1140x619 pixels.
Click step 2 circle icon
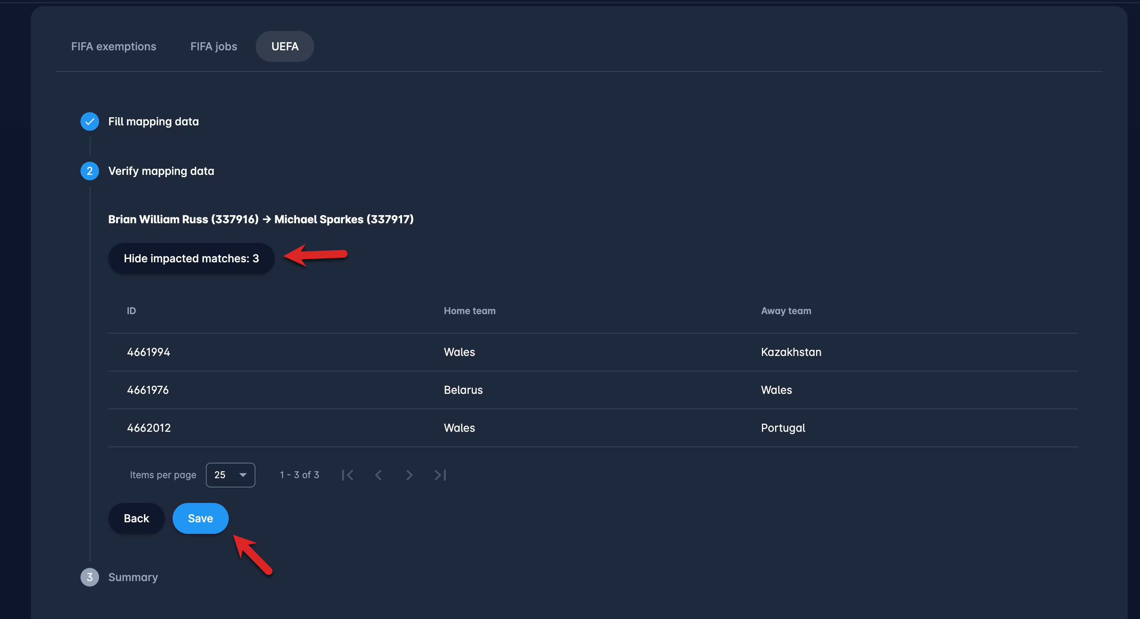click(89, 171)
